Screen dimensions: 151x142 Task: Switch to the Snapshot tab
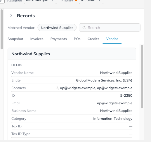(15, 39)
